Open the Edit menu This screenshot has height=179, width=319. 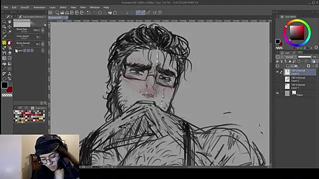click(x=14, y=7)
